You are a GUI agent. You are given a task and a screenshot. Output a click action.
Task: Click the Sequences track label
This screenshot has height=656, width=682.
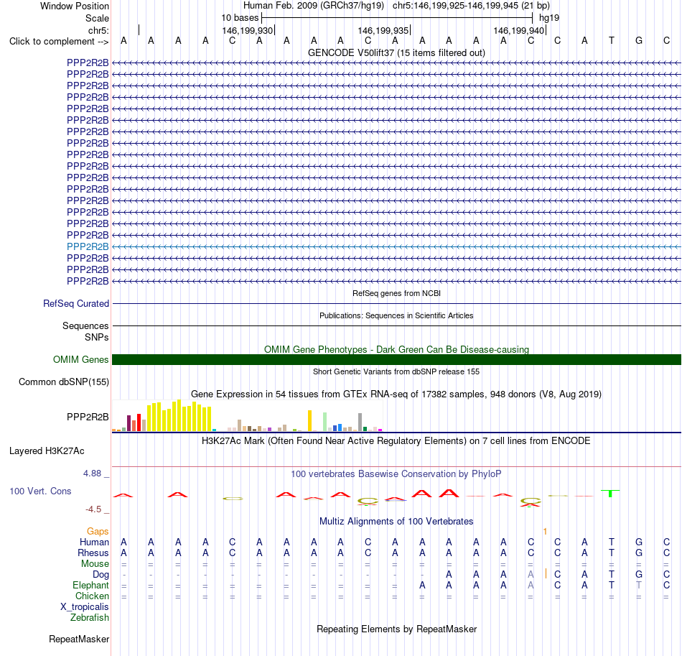pos(85,325)
